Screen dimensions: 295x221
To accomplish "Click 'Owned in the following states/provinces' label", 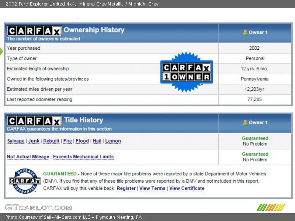I will pos(48,79).
